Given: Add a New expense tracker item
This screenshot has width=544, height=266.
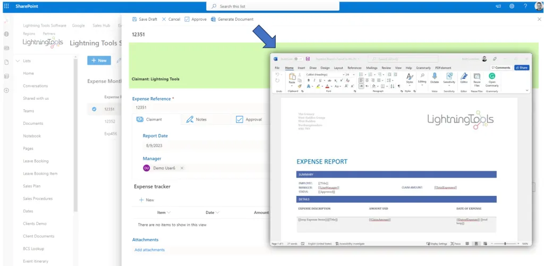Looking at the screenshot, I should 147,200.
